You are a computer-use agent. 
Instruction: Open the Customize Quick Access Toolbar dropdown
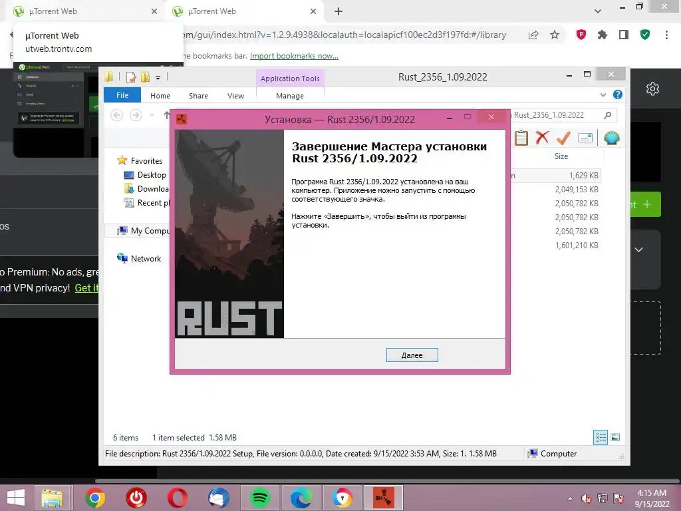coord(158,78)
